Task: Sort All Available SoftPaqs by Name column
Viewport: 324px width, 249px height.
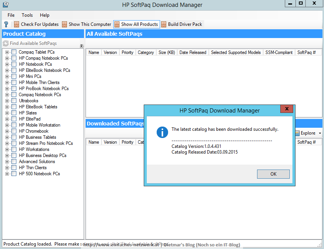Action: [x=94, y=52]
